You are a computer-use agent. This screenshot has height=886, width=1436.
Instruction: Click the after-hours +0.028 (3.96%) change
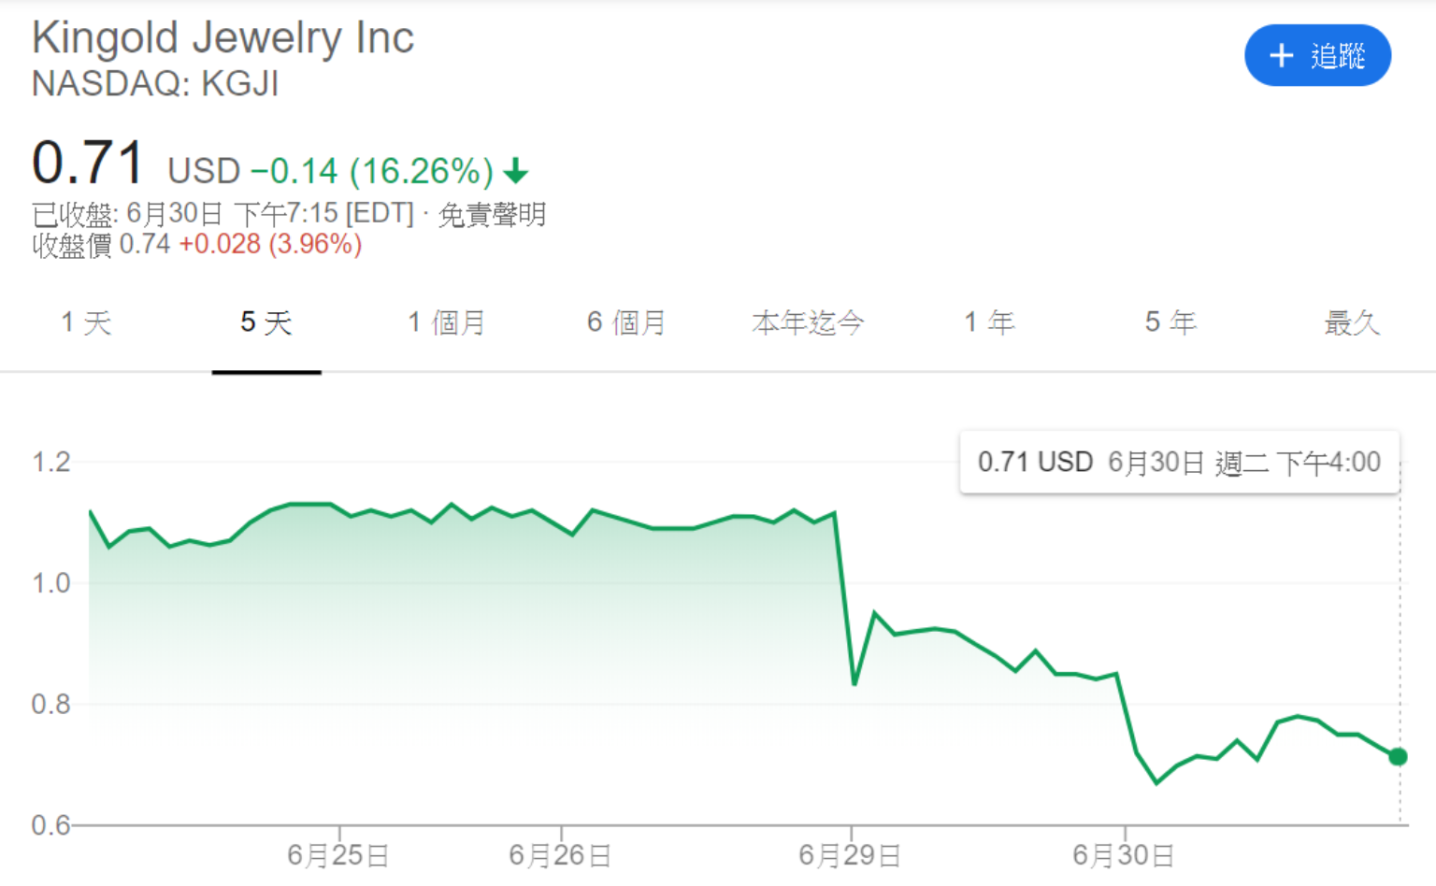270,245
